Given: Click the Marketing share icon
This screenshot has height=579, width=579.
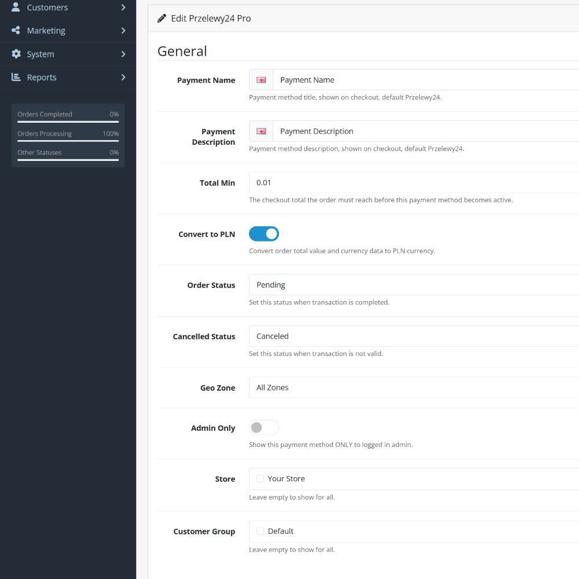Looking at the screenshot, I should click(x=16, y=30).
